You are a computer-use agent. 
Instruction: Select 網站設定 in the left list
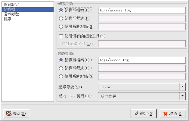11,5
